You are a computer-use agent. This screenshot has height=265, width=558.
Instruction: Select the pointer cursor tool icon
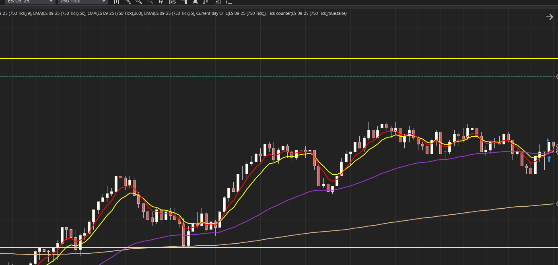click(161, 2)
